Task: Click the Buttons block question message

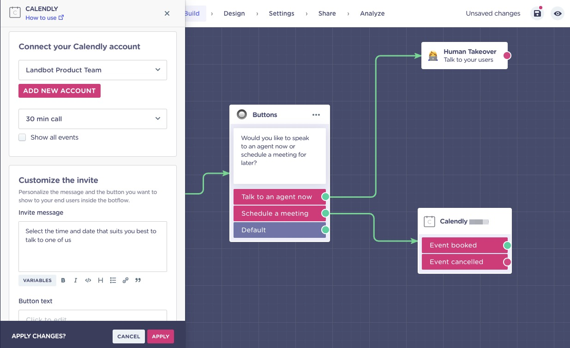Action: tap(280, 156)
